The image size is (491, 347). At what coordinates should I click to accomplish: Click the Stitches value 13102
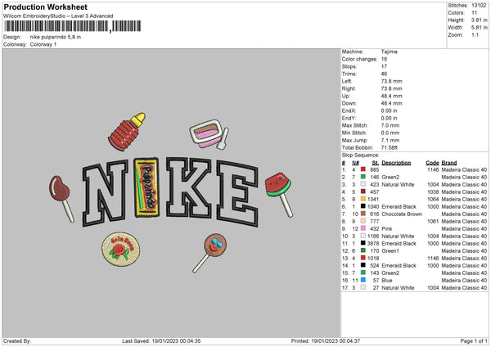479,6
